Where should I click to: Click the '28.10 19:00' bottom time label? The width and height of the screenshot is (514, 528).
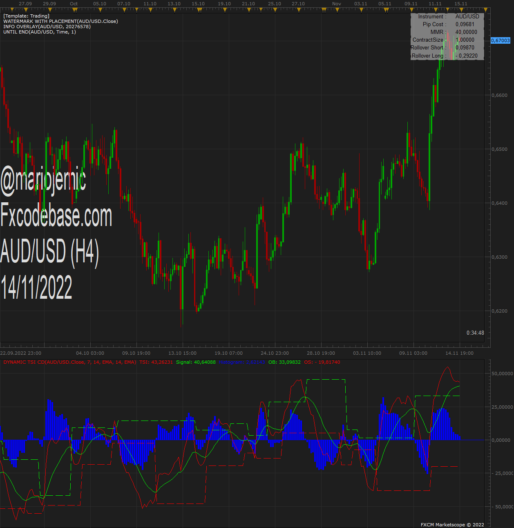321,353
